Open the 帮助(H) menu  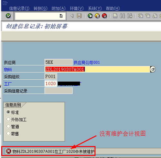(113, 8)
